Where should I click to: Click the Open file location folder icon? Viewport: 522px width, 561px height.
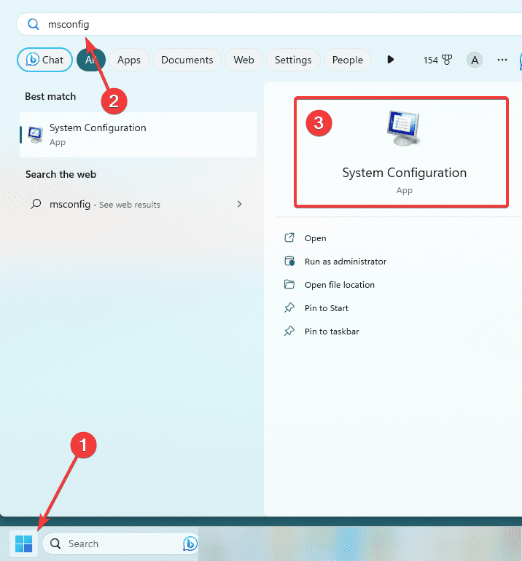[289, 284]
